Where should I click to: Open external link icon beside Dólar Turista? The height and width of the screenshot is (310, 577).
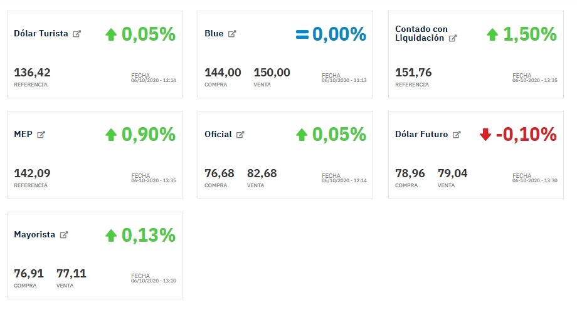77,34
